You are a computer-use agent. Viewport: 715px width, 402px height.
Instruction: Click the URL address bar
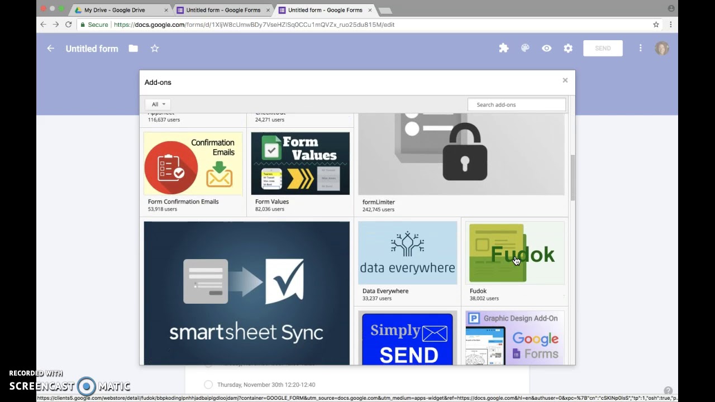pos(369,25)
